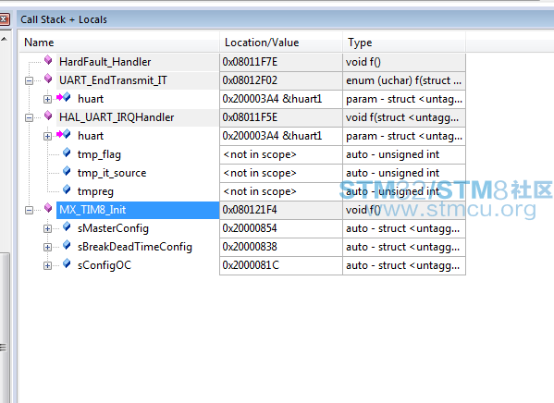Screen dimensions: 554x403
Task: Click tmpreg's not in scope value
Action: (x=260, y=191)
